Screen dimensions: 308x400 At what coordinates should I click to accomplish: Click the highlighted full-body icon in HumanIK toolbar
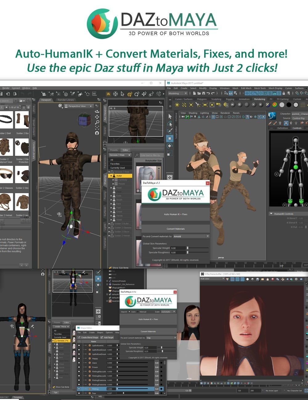point(286,123)
